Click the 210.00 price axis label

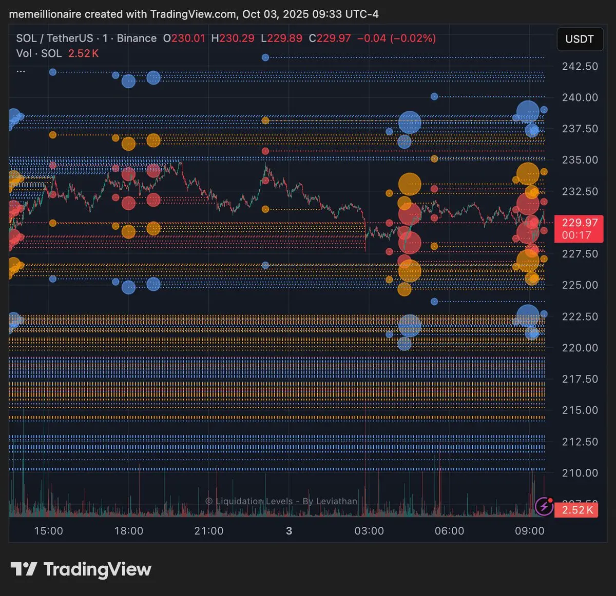[580, 473]
